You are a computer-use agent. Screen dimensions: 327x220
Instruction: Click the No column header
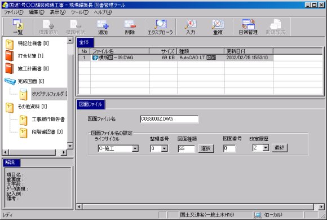coord(84,51)
